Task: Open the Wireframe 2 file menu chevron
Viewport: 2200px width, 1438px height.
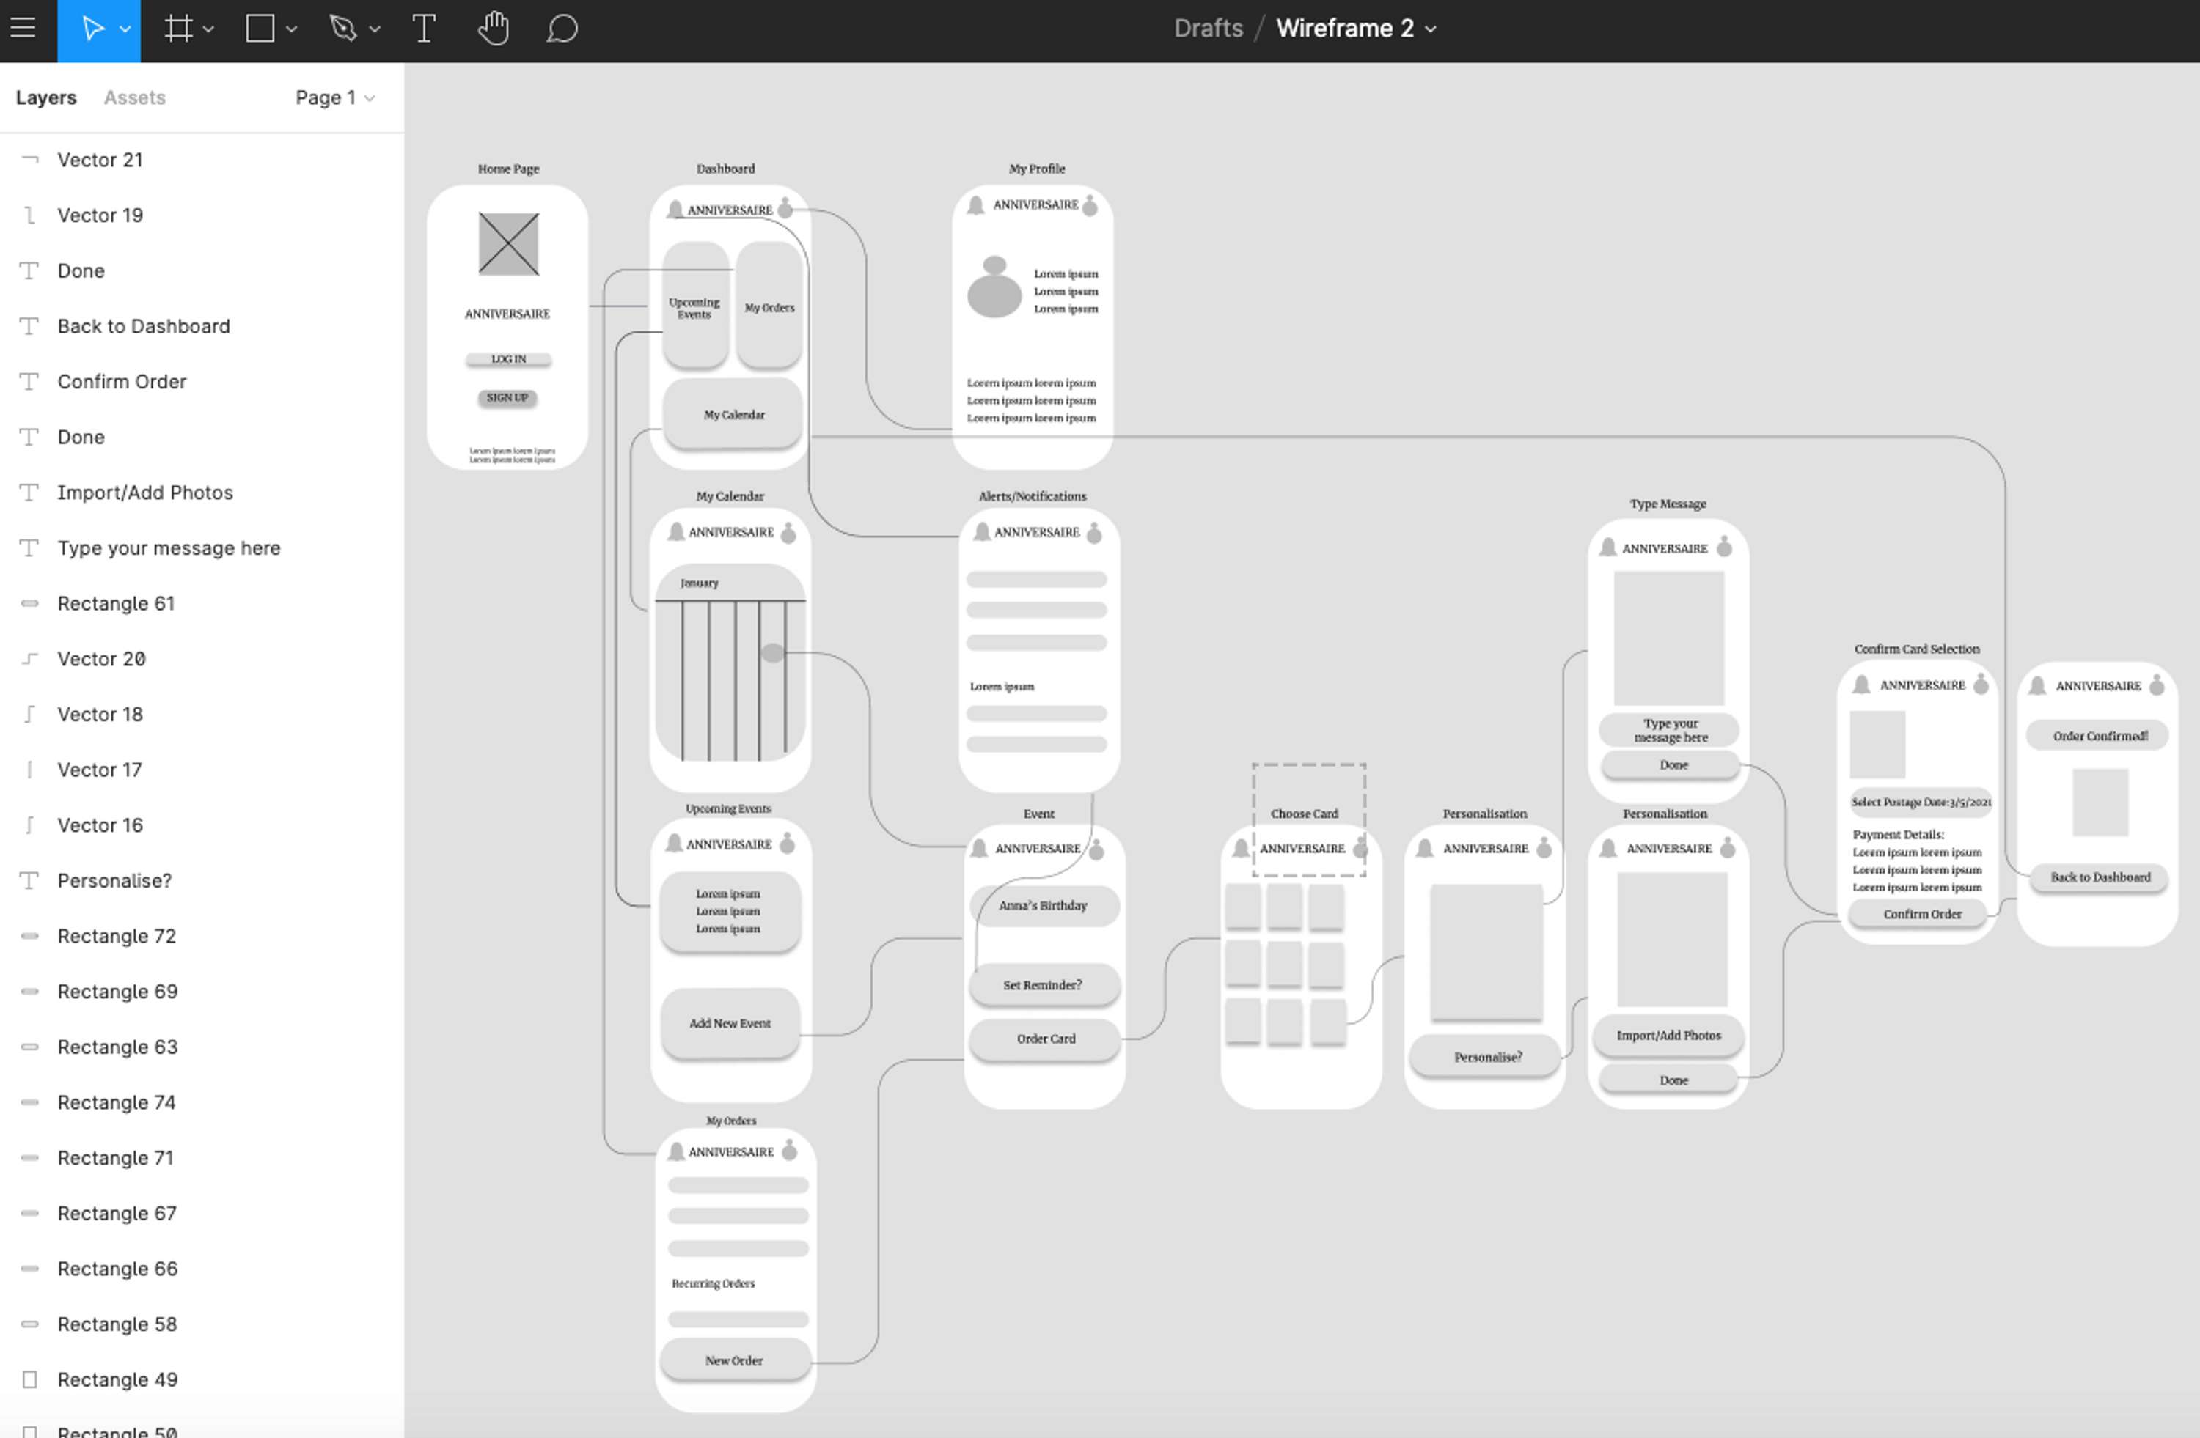Action: pos(1431,29)
